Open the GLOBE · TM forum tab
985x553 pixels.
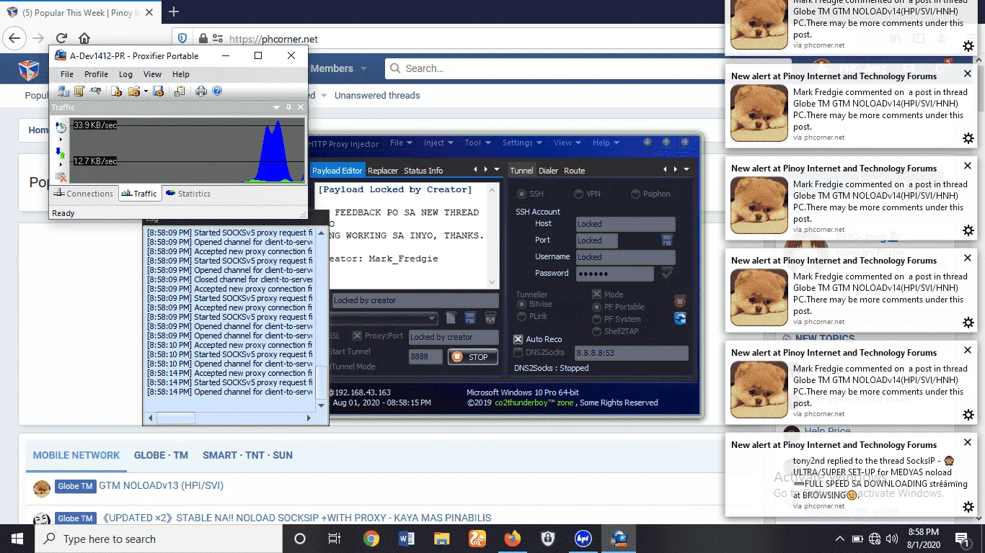[x=161, y=455]
